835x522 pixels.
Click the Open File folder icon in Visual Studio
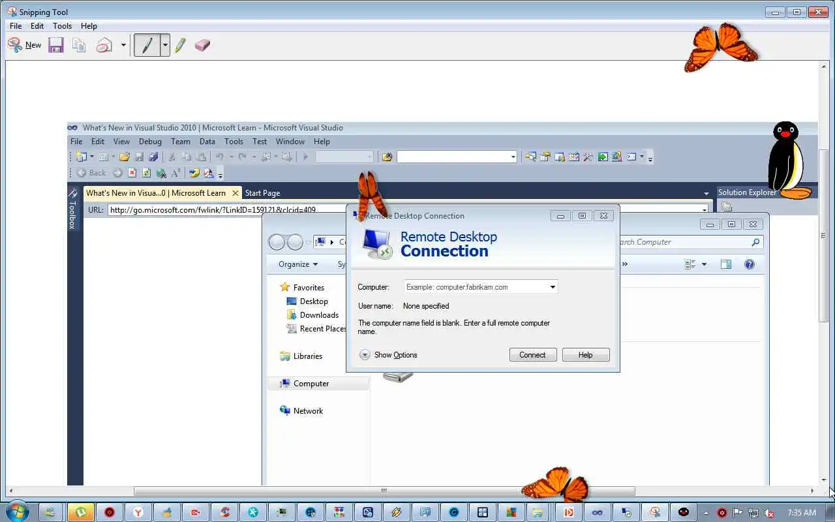pos(124,157)
